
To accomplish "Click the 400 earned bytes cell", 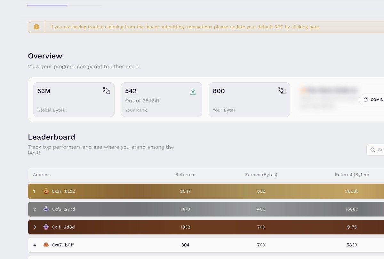I will click(x=261, y=209).
